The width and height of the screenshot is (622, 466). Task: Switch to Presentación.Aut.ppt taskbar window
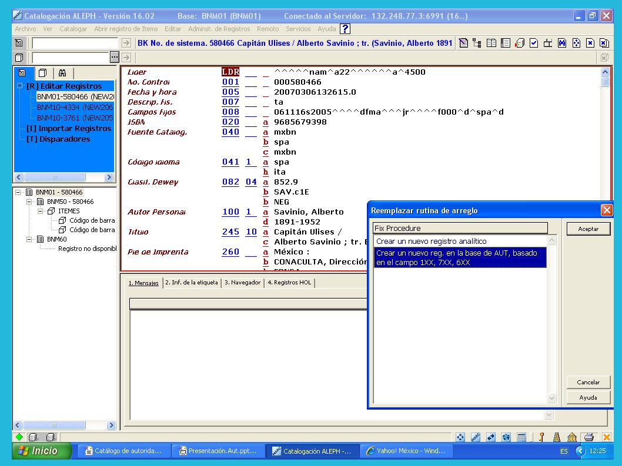218,451
